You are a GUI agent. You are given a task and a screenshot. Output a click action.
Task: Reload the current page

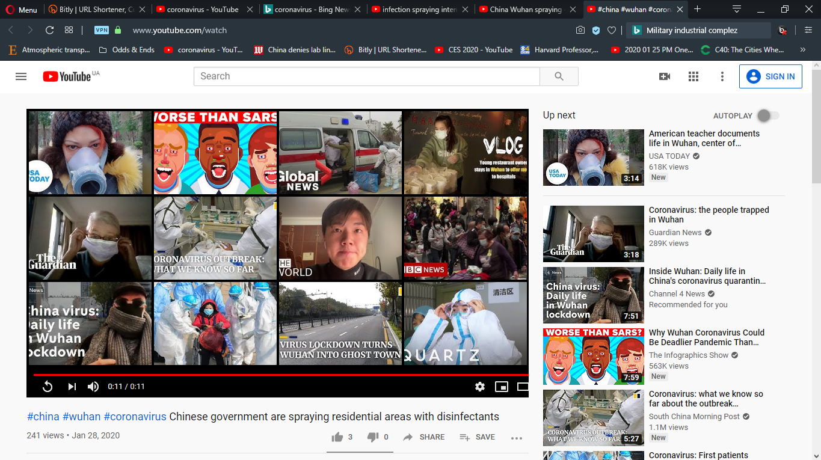tap(49, 30)
